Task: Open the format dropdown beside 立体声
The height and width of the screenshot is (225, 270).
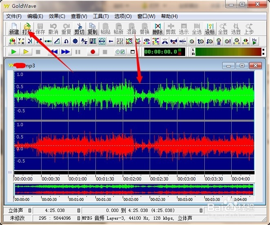Action: click(x=30, y=211)
